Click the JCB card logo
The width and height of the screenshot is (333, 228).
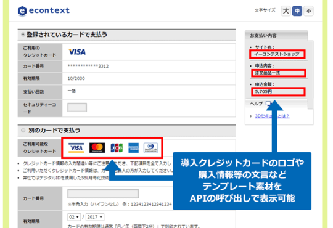coord(117,148)
